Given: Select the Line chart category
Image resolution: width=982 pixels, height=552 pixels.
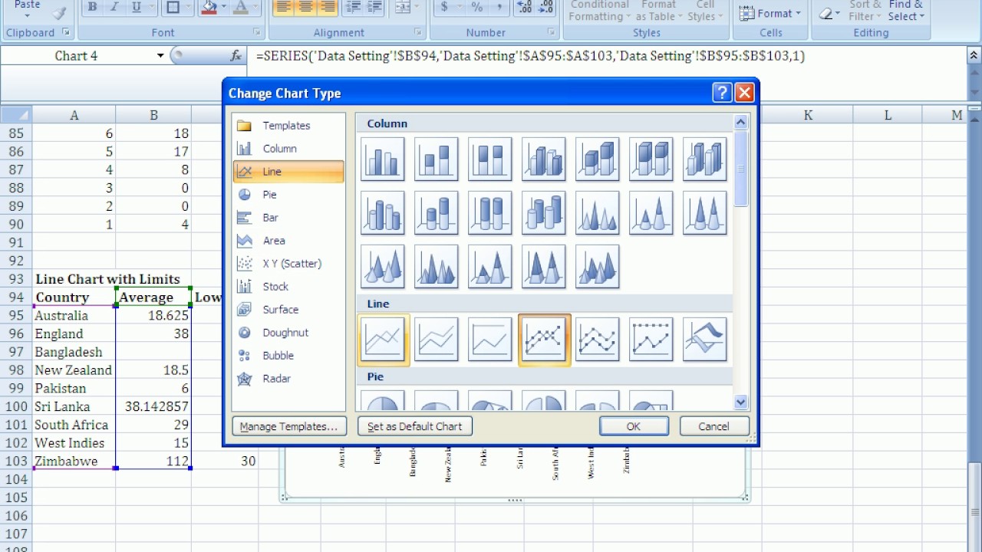Looking at the screenshot, I should point(288,172).
